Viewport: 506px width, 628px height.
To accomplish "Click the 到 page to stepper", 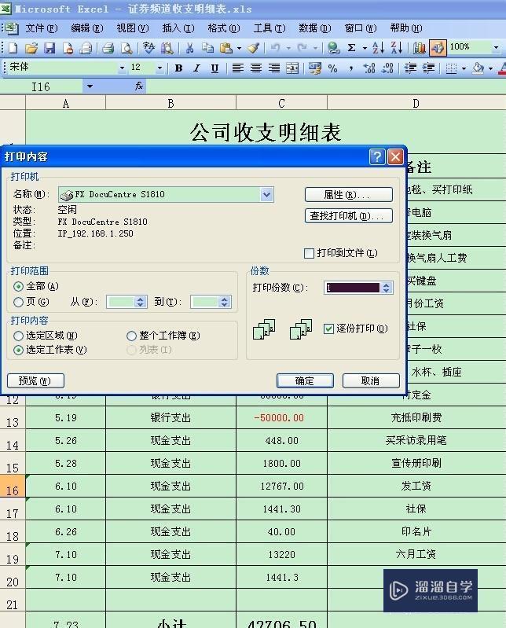I will tap(225, 302).
